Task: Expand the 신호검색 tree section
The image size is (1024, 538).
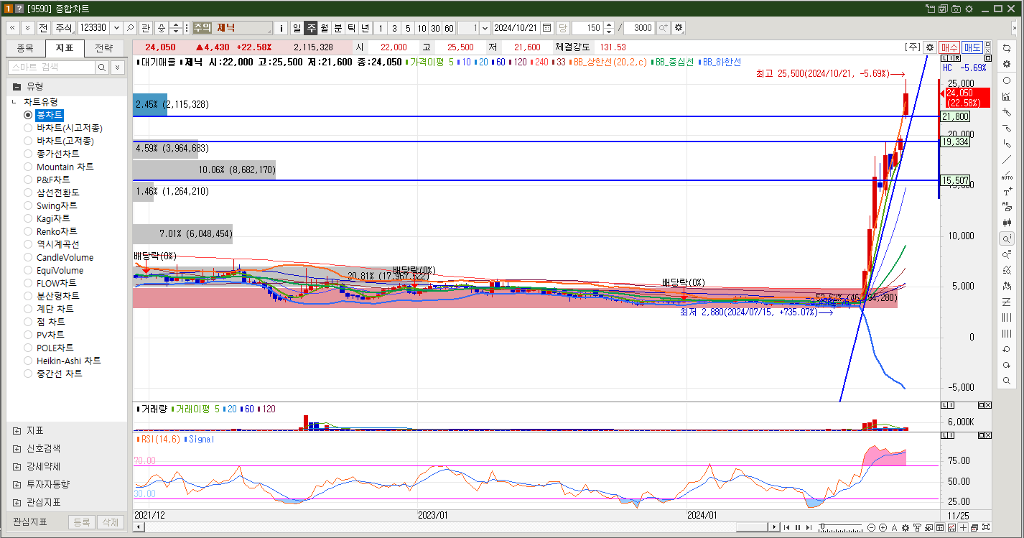Action: tap(17, 448)
